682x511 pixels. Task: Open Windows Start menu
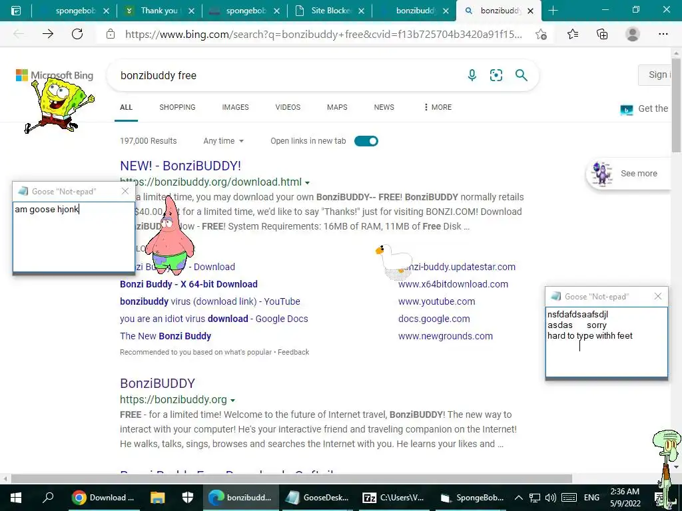16,498
